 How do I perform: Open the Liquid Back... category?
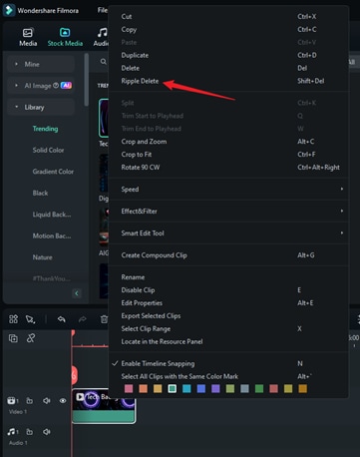[x=52, y=215]
